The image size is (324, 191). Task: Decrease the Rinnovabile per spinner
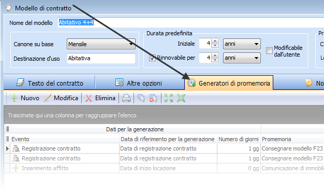click(215, 60)
